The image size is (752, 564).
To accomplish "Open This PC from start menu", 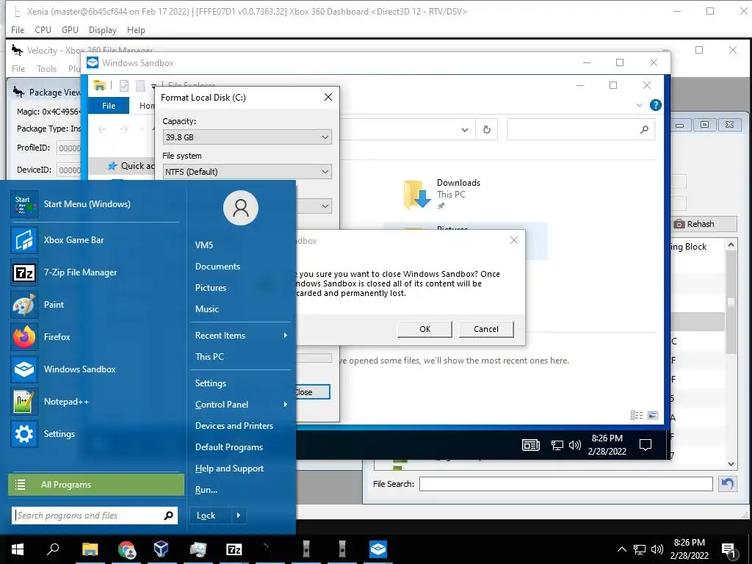I will 209,356.
